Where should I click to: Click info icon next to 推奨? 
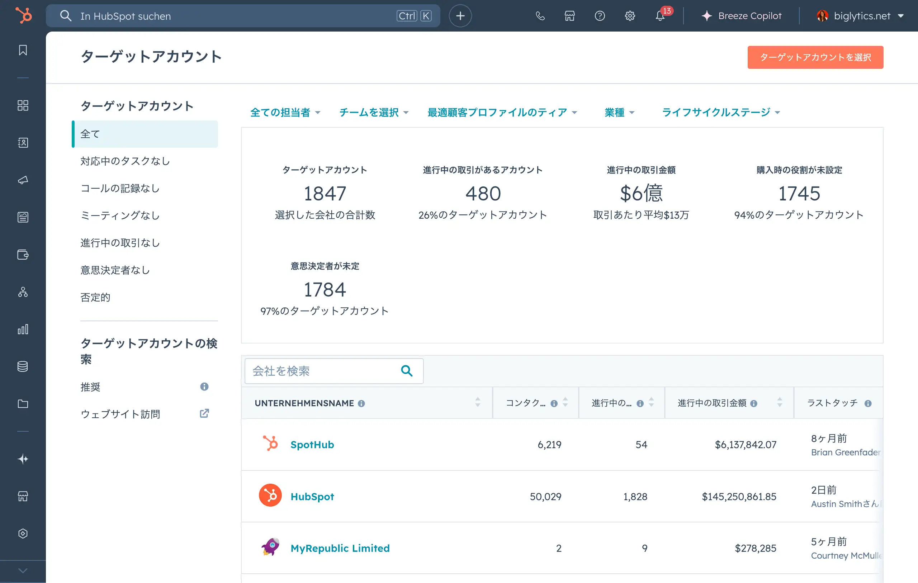click(x=204, y=387)
